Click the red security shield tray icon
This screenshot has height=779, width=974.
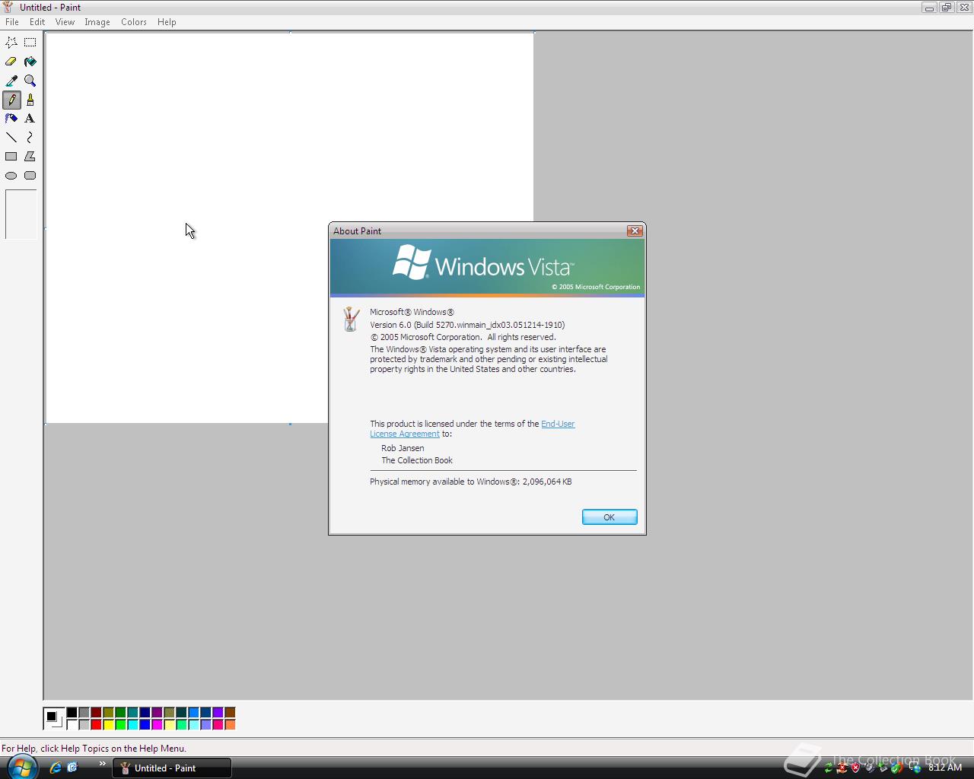(x=856, y=768)
